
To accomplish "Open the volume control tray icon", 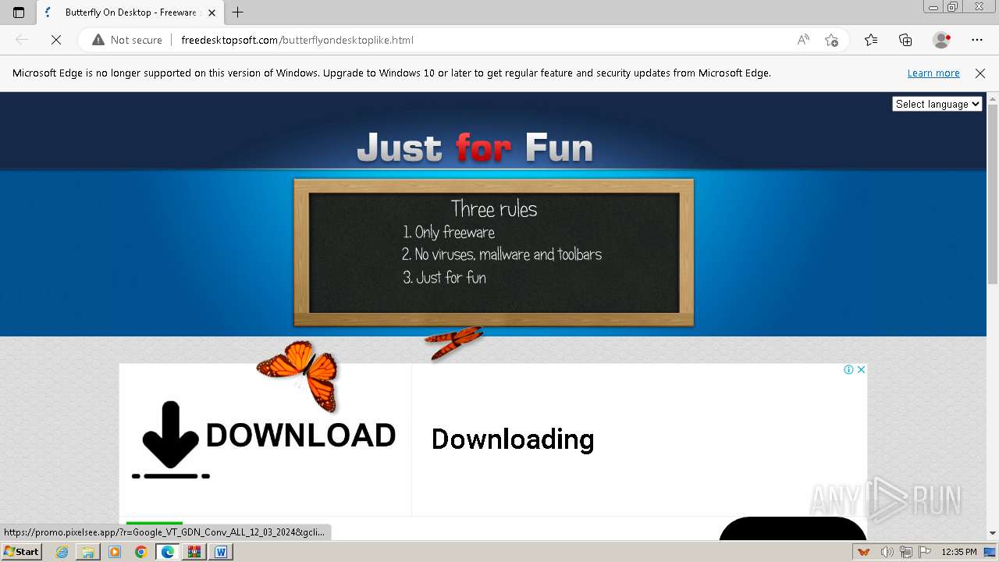I will click(887, 552).
